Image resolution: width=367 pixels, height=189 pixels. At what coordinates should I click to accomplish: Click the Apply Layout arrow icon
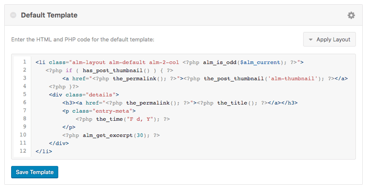(x=310, y=40)
